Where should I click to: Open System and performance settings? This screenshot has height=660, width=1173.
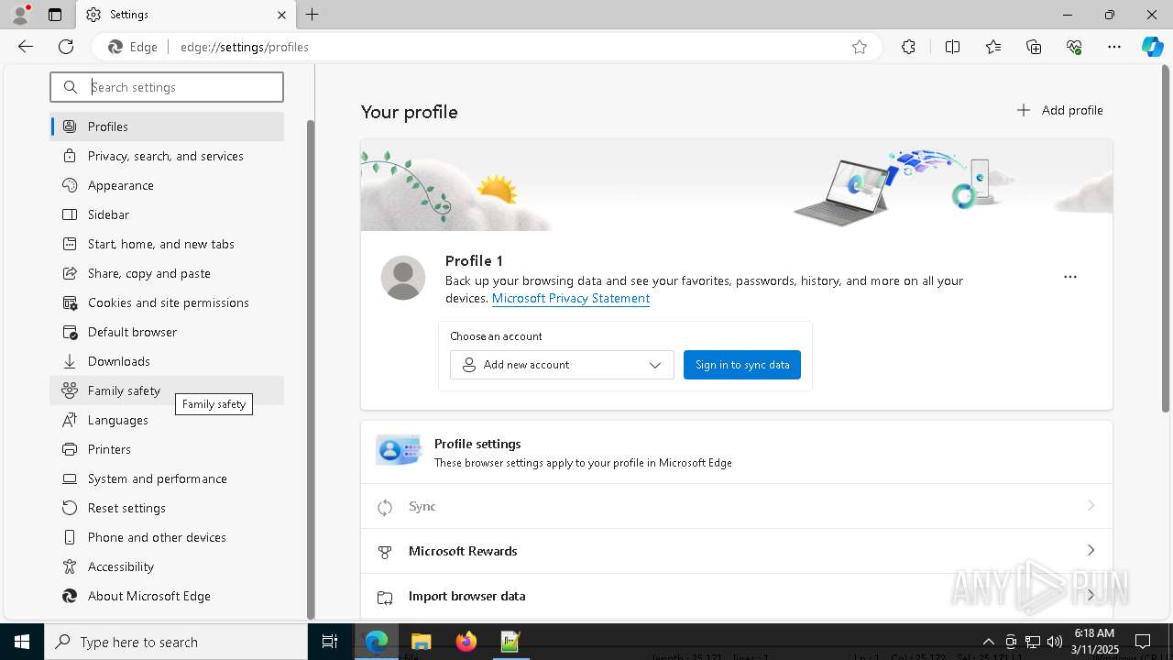167,478
